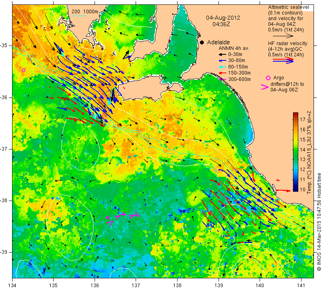Click longitude label 135
322x290 pixels.
click(x=54, y=286)
